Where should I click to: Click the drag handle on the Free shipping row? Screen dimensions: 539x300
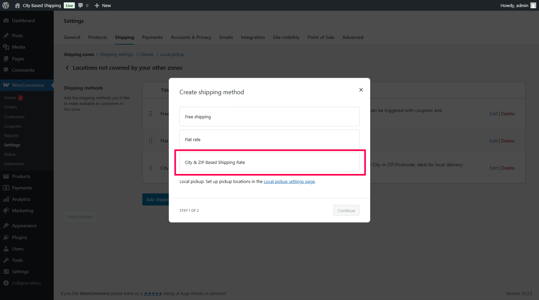click(x=151, y=114)
